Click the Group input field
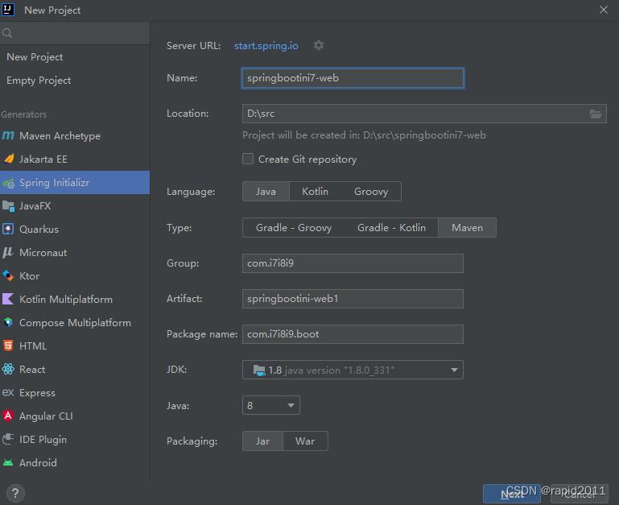The image size is (619, 505). pos(353,263)
